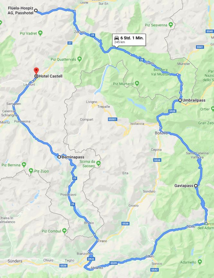This screenshot has height=278, width=214.
Task: Open the Piz Vadret mountain peak icon
Action: tap(40, 33)
